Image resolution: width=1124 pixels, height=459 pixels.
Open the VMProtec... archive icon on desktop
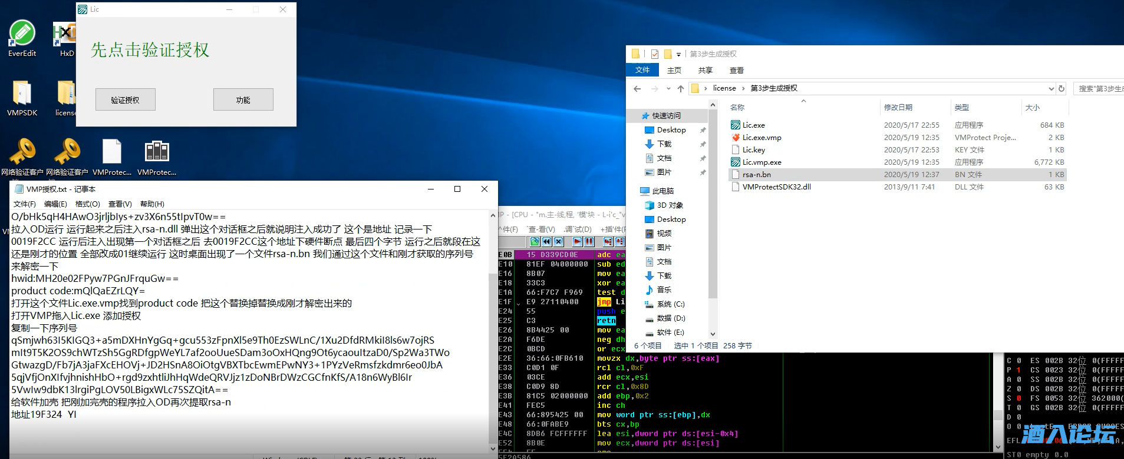[x=157, y=157]
